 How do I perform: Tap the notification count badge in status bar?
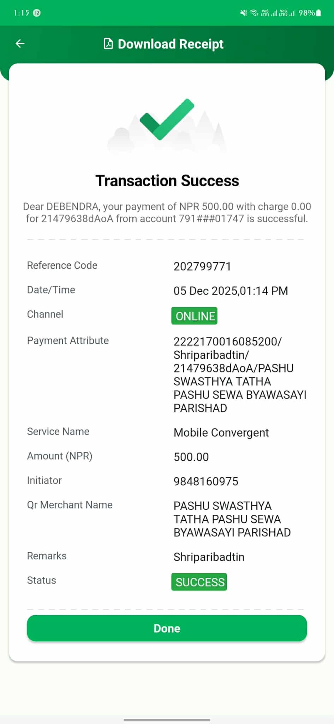pyautogui.click(x=37, y=13)
